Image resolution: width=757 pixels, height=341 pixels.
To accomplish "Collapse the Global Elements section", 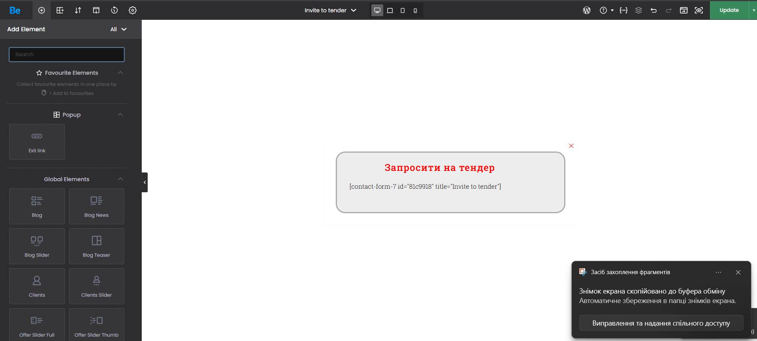I will [120, 179].
